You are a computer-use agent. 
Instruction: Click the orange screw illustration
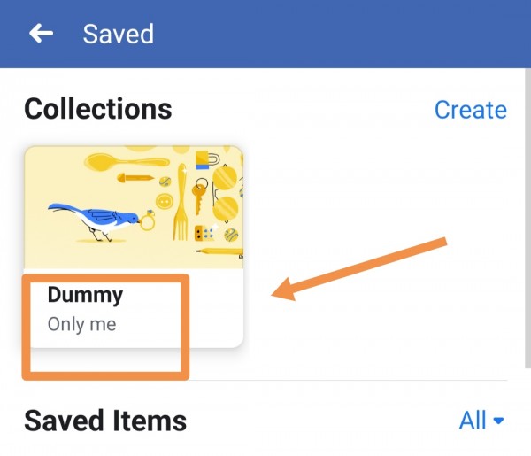(x=135, y=178)
